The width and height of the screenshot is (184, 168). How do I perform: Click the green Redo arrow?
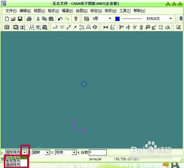click(67, 19)
